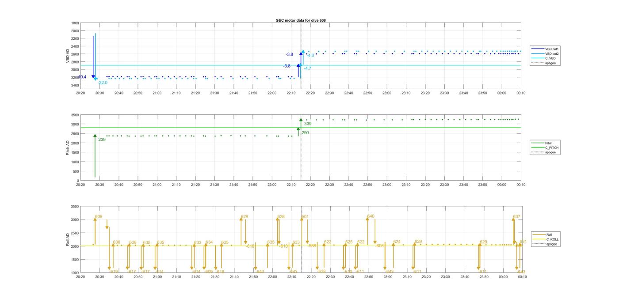Click the '339' annotation in the Pitch plot

tap(308, 124)
